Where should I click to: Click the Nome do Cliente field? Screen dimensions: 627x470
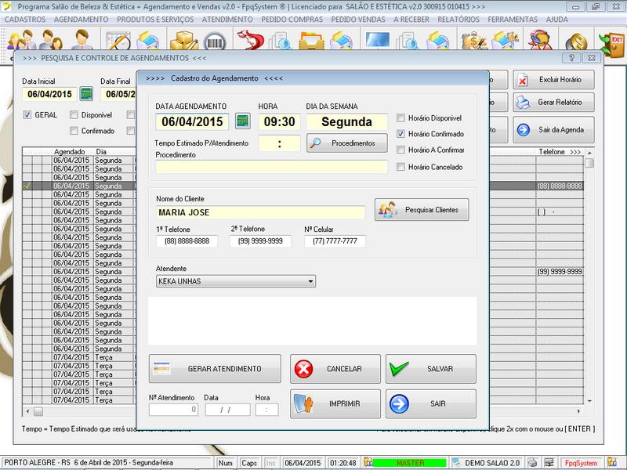click(x=260, y=212)
